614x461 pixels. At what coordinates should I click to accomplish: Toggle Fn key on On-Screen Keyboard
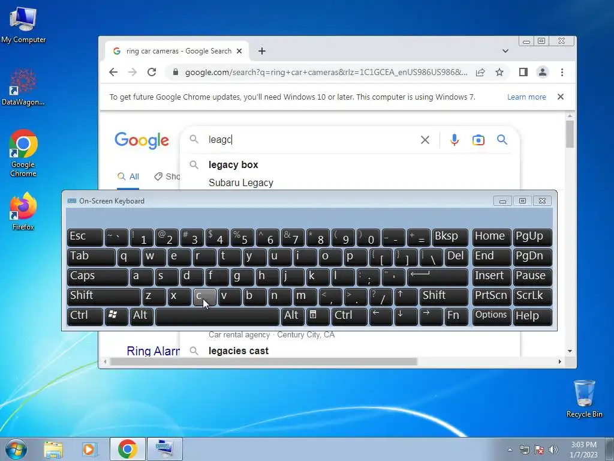pos(456,316)
